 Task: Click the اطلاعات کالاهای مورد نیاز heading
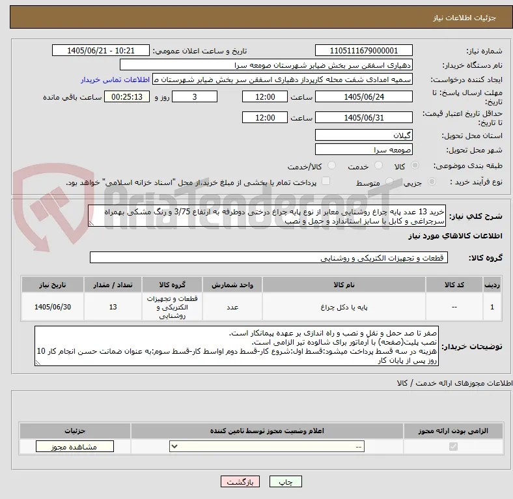(455, 236)
